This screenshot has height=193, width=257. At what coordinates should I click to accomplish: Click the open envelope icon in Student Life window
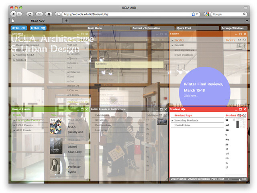click(245, 115)
